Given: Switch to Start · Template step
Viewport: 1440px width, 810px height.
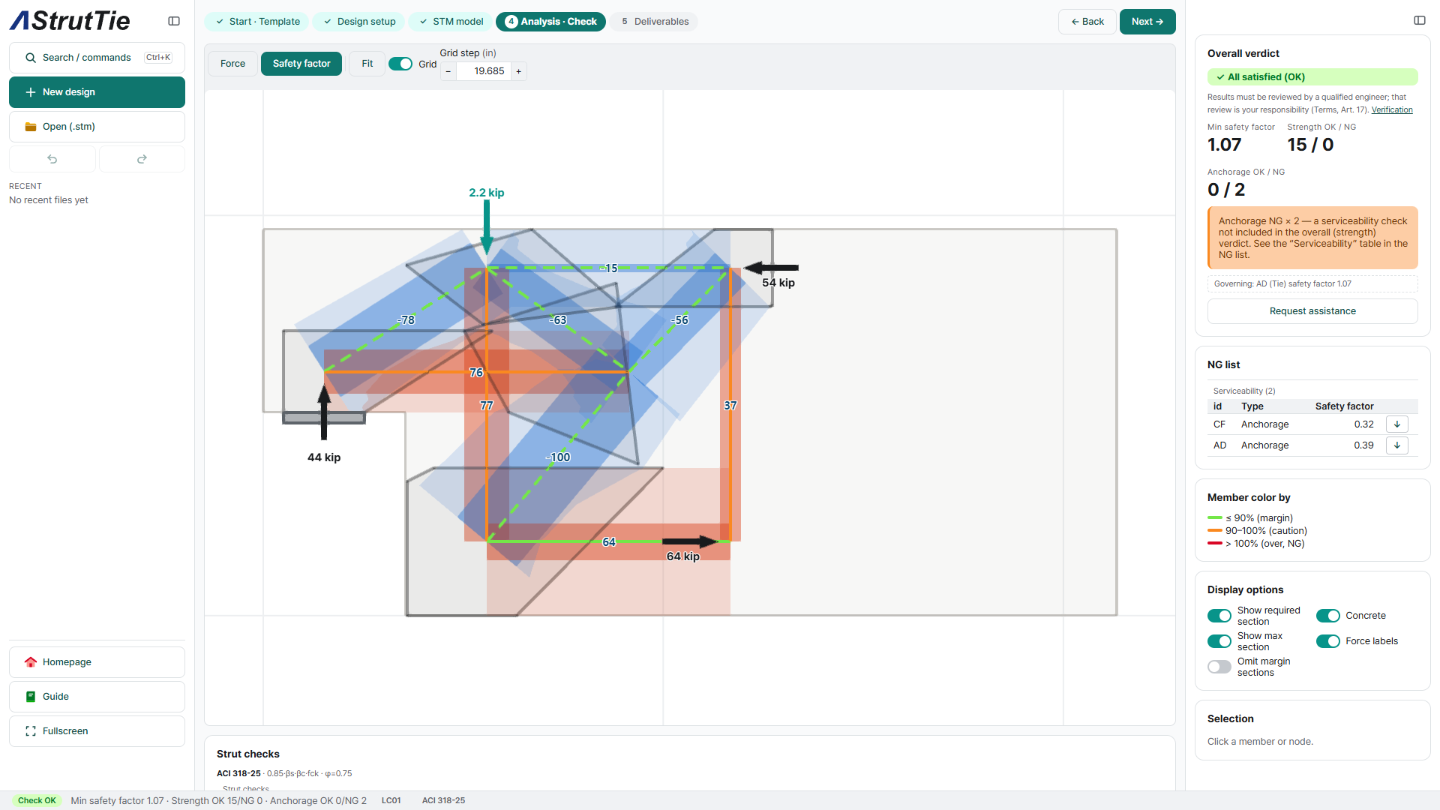Looking at the screenshot, I should pyautogui.click(x=258, y=22).
